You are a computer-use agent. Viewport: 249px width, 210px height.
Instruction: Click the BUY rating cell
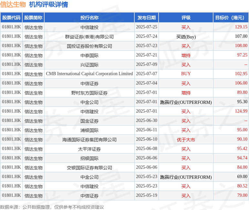186,74
